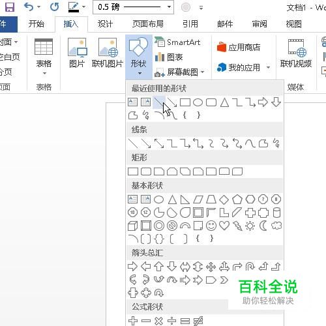Select the cloud shape

[276, 226]
